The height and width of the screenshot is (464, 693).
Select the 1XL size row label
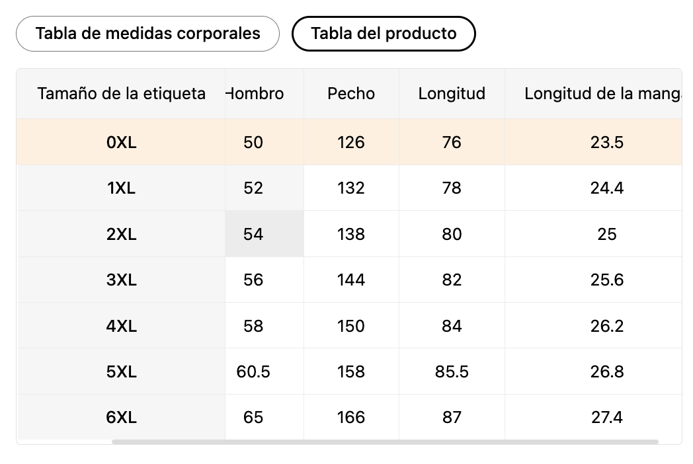point(121,188)
